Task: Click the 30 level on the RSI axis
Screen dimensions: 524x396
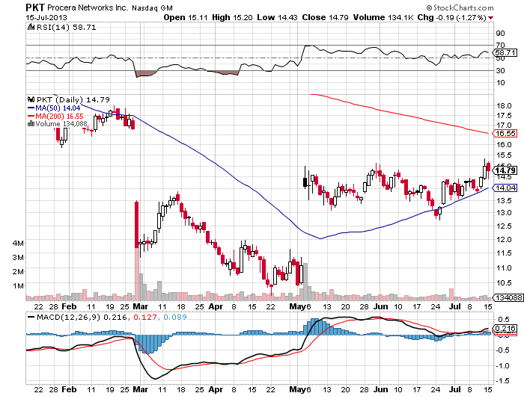Action: 500,70
